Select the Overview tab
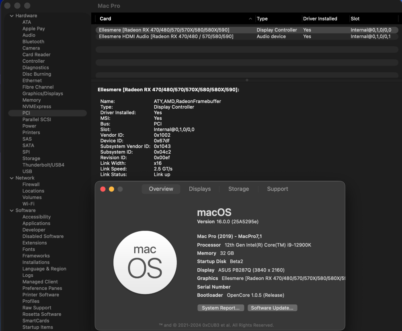 point(161,189)
